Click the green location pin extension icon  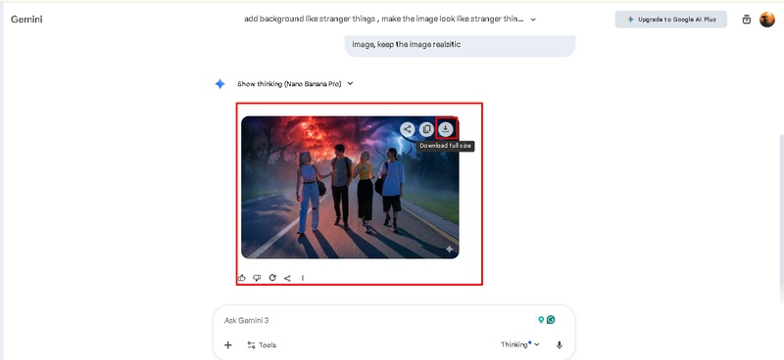541,320
